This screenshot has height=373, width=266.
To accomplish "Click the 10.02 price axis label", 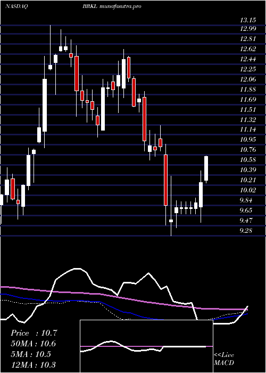I will (248, 190).
